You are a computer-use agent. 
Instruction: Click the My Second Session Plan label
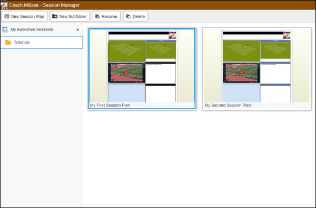pos(228,105)
